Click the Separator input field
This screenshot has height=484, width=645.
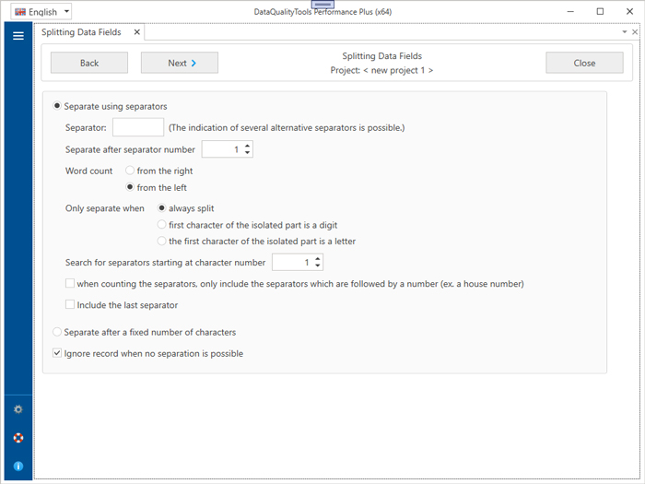(138, 127)
